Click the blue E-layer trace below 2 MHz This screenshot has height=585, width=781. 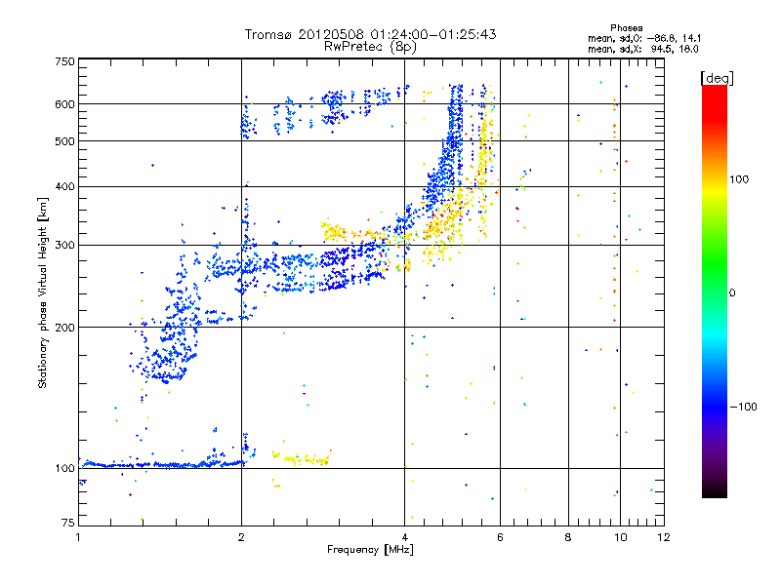(164, 465)
